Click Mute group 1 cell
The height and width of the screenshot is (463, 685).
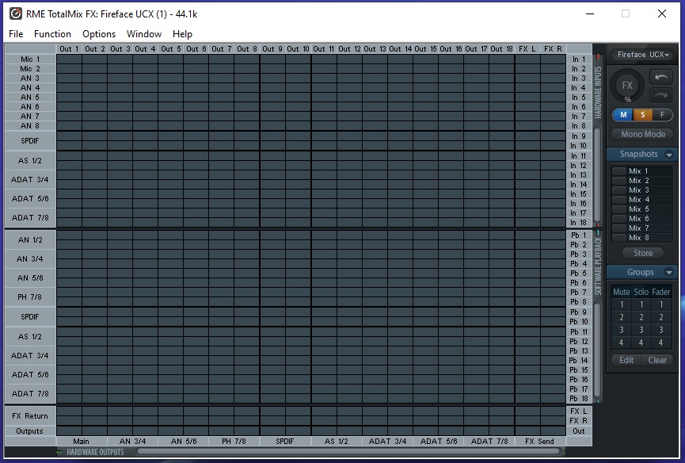click(621, 304)
